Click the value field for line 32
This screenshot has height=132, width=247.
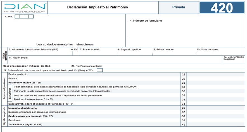pyautogui.click(x=216, y=91)
